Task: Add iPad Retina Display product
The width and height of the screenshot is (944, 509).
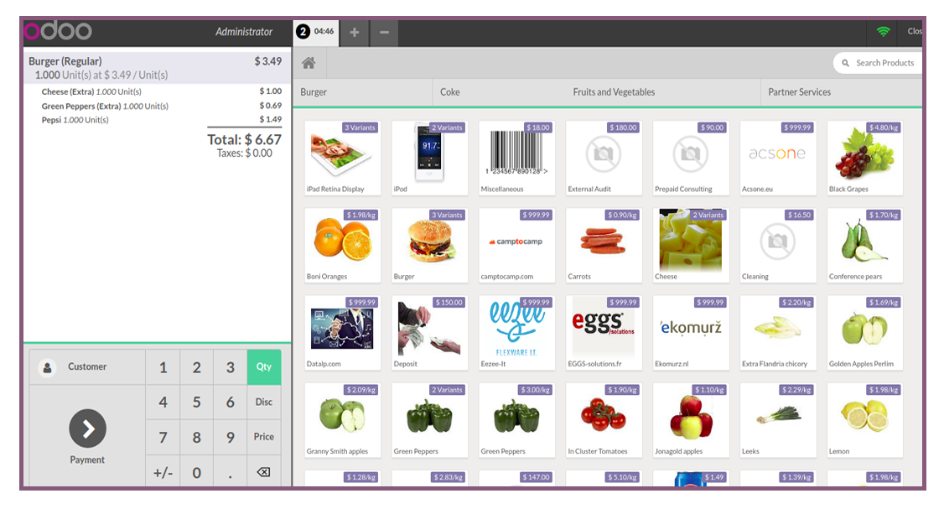Action: [x=343, y=157]
